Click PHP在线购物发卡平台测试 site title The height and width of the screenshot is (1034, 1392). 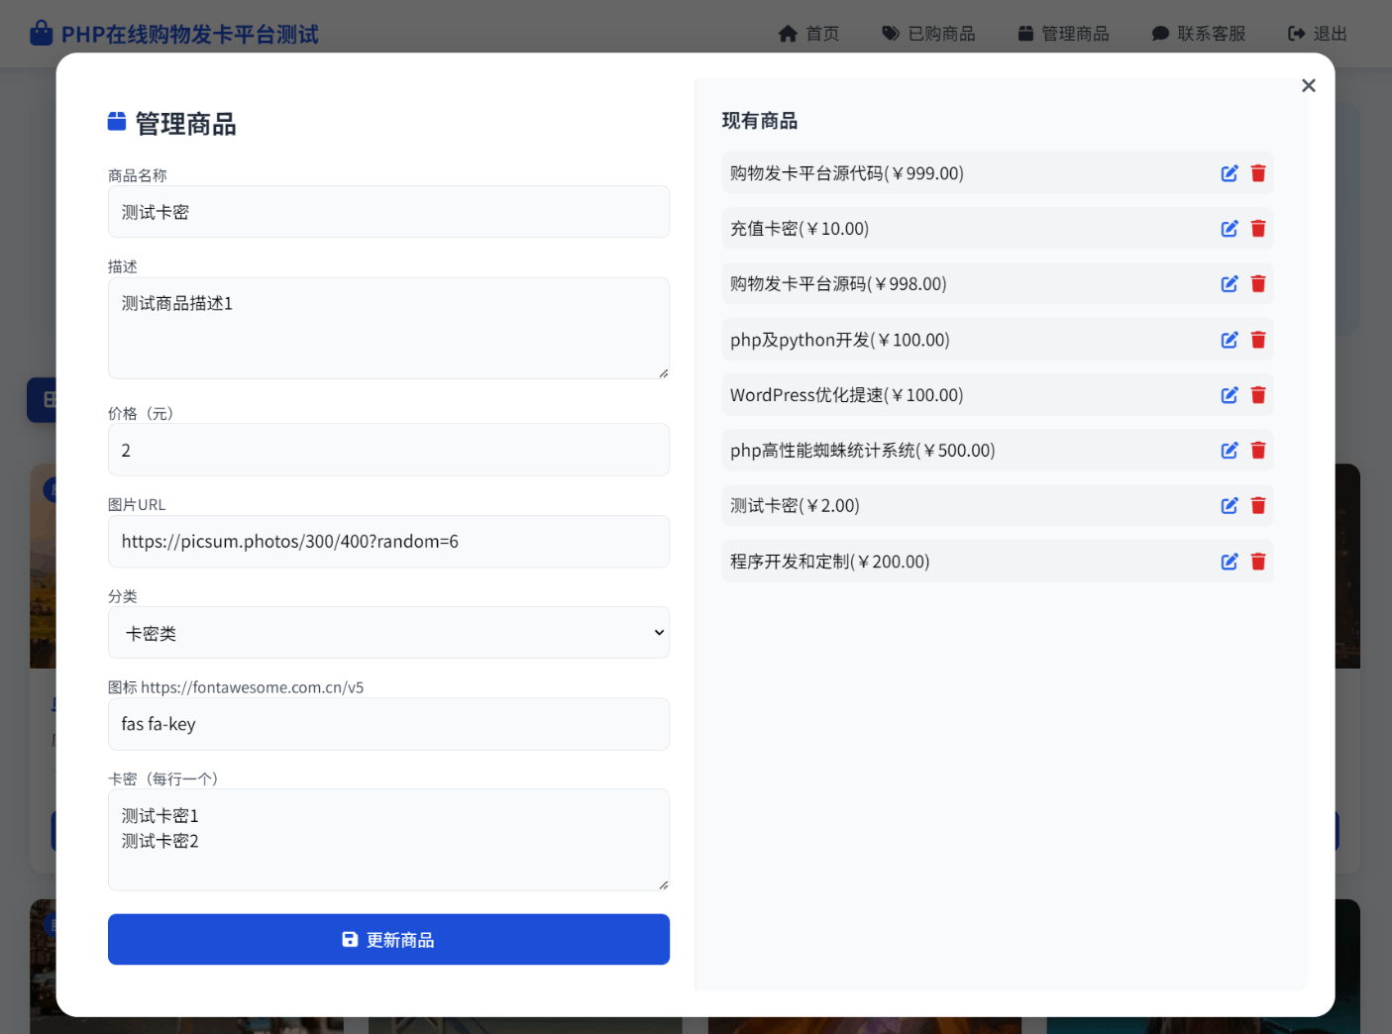(x=190, y=35)
